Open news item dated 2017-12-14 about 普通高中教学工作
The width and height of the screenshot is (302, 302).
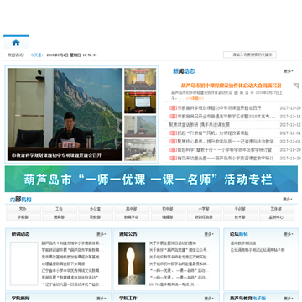(x=226, y=117)
